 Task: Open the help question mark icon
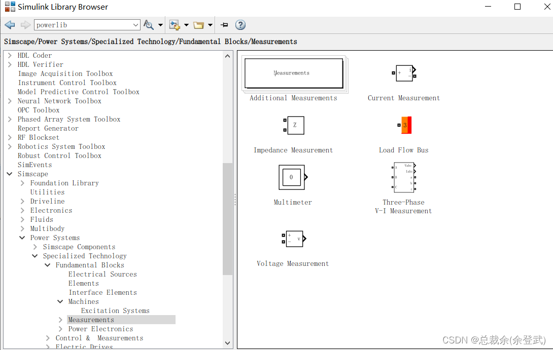[240, 25]
